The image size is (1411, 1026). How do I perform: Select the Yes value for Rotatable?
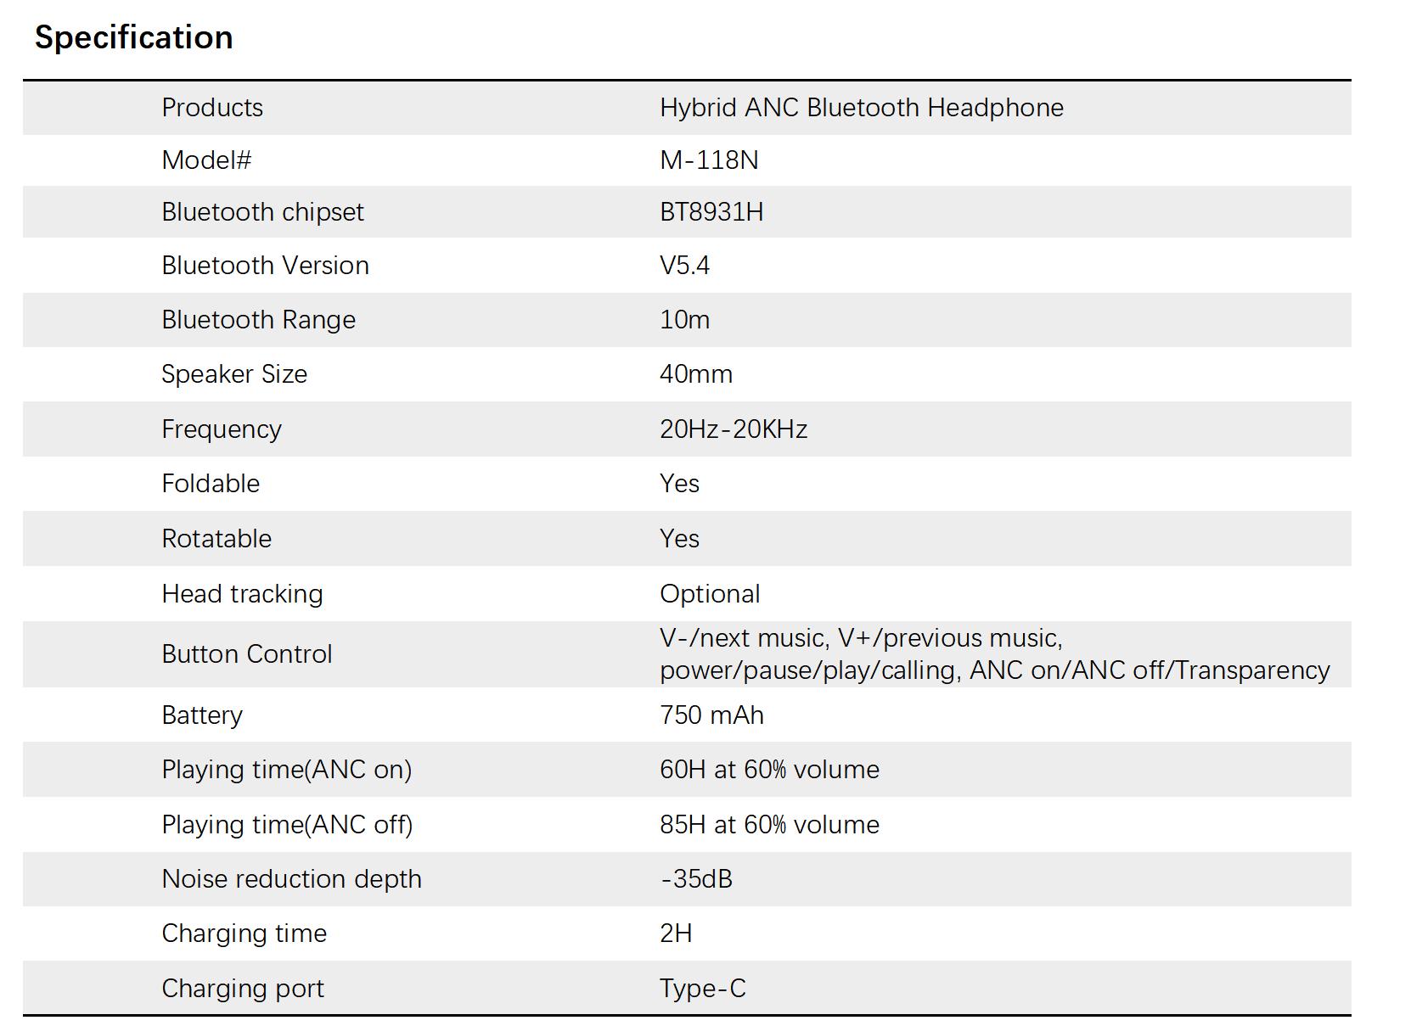(x=679, y=539)
